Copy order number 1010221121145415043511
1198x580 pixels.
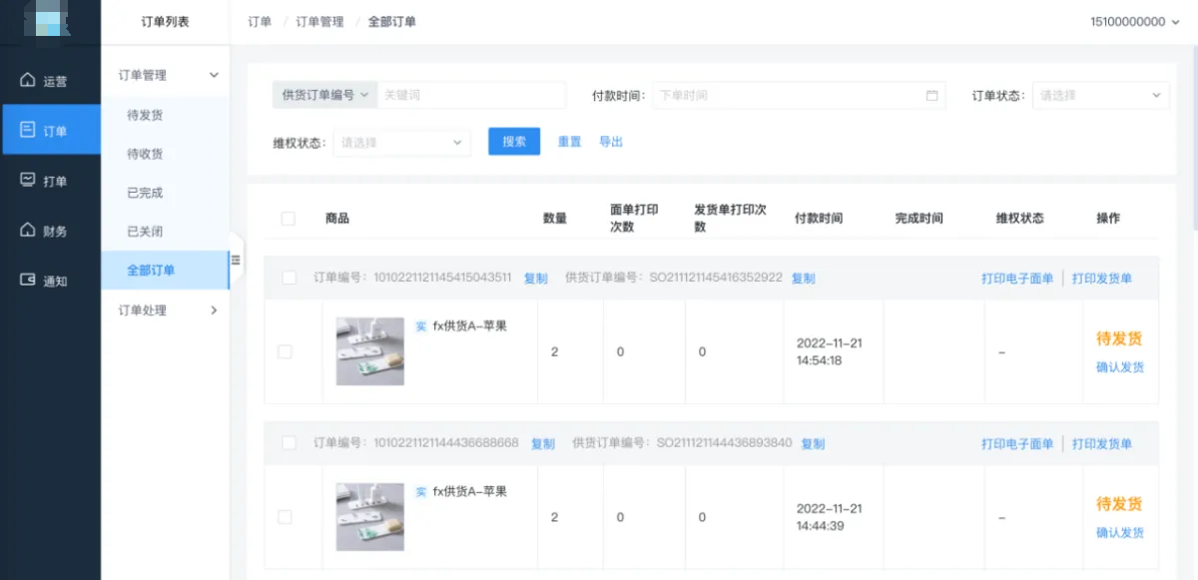coord(536,279)
